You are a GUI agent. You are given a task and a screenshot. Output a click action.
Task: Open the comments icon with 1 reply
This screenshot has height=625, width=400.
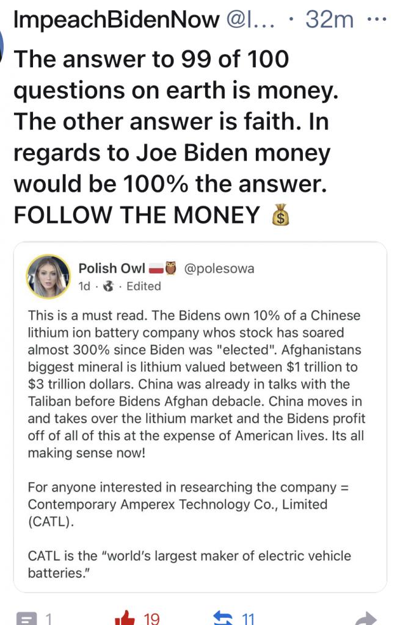[x=27, y=618]
